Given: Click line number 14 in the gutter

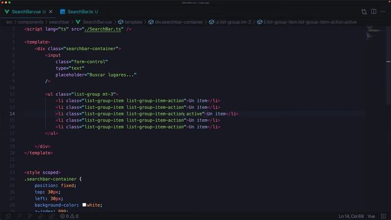Looking at the screenshot, I should point(12,114).
